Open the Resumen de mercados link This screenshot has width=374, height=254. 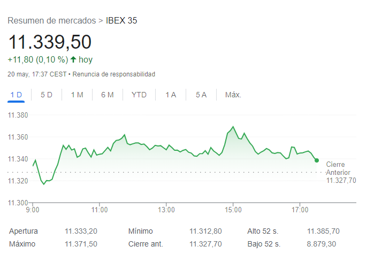click(52, 21)
